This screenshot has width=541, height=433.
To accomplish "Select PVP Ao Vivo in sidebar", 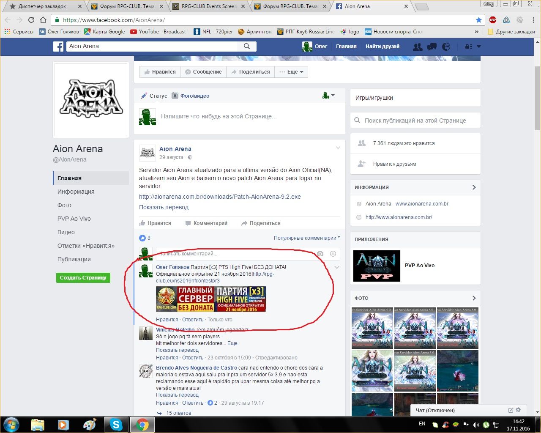I will (74, 219).
